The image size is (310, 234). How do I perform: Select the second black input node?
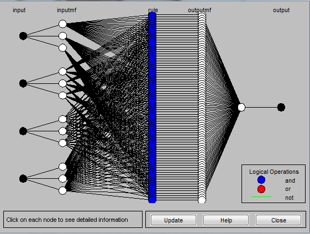(23, 83)
